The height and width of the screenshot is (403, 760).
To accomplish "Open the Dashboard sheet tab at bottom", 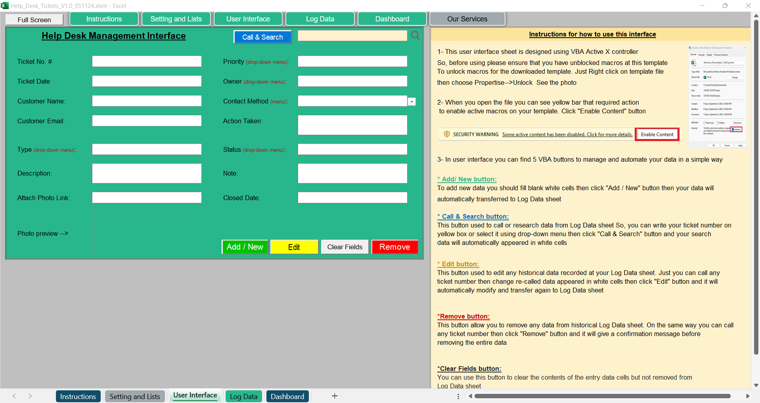I will tap(287, 396).
